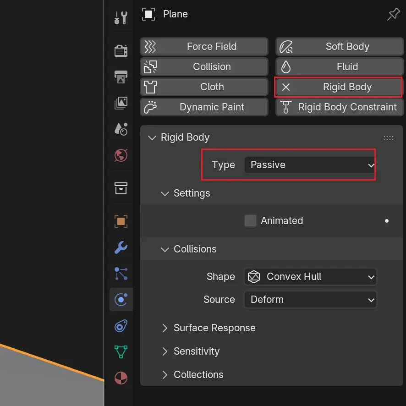Image resolution: width=406 pixels, height=406 pixels.
Task: Click the Plane object name text
Action: point(176,14)
